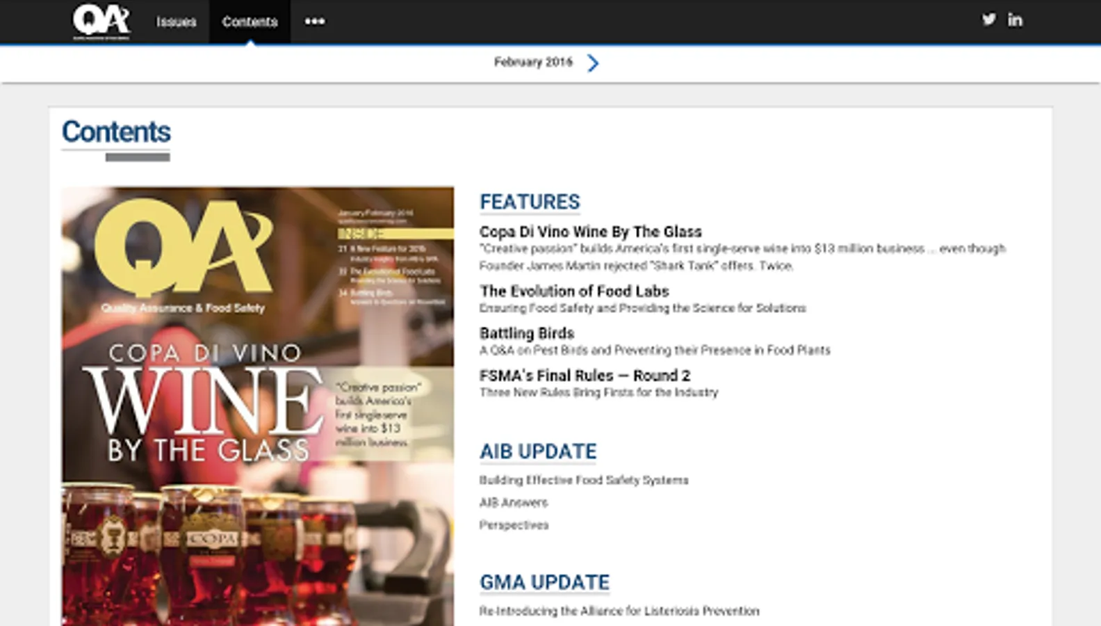
Task: Click 'Three New Rules Bring Firsts' description
Action: 598,392
